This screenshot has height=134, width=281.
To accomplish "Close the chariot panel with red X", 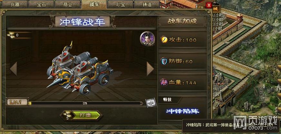I will pyautogui.click(x=209, y=5).
